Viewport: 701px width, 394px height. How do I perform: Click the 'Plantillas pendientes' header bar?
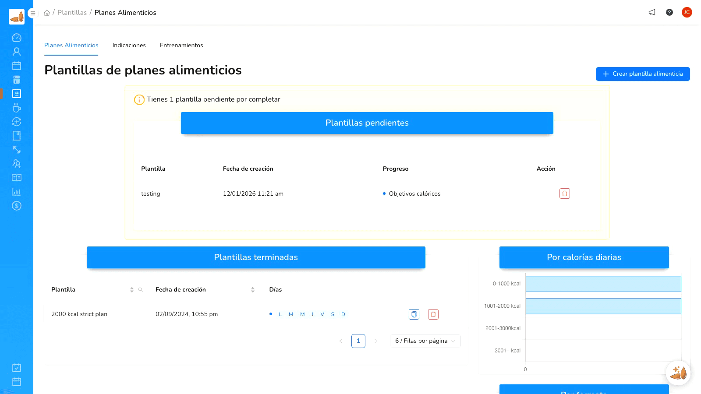coord(367,123)
